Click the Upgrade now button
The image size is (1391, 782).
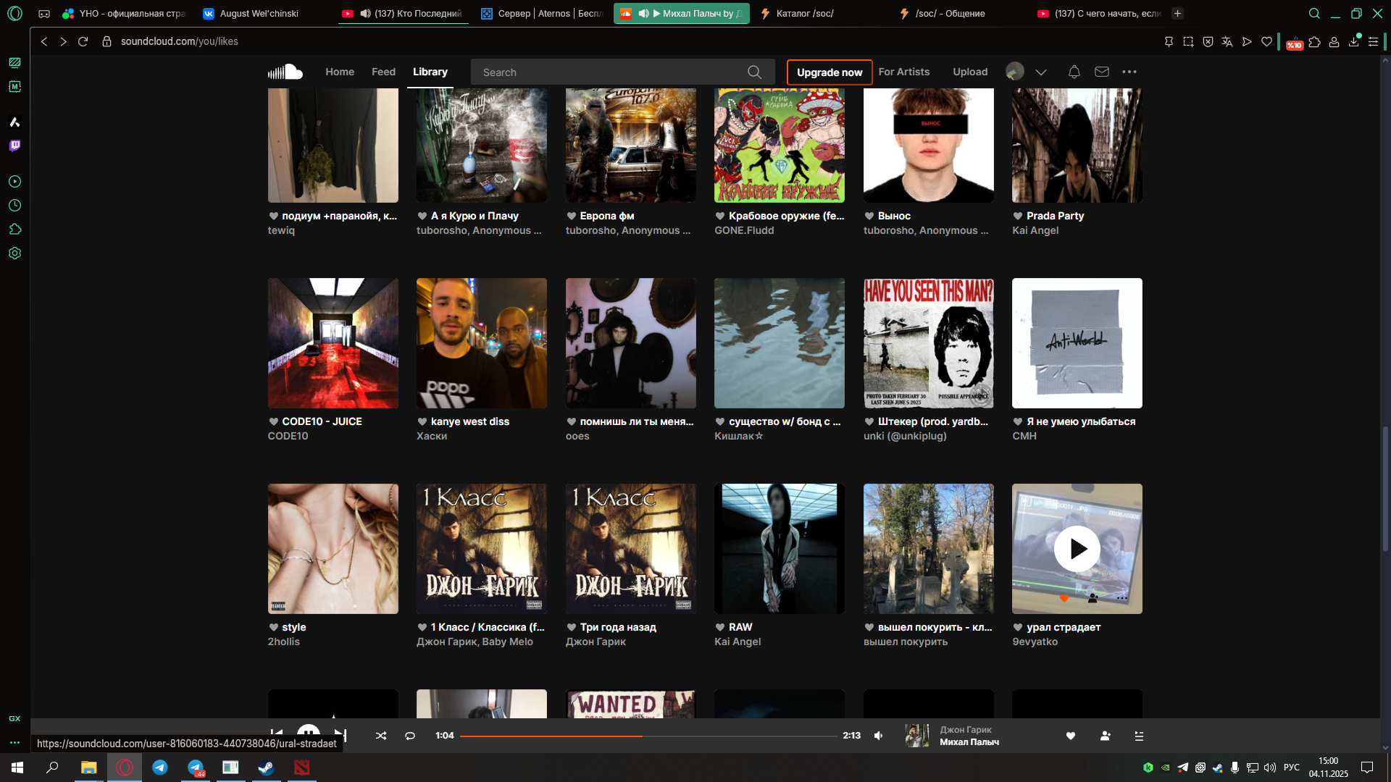pos(830,72)
